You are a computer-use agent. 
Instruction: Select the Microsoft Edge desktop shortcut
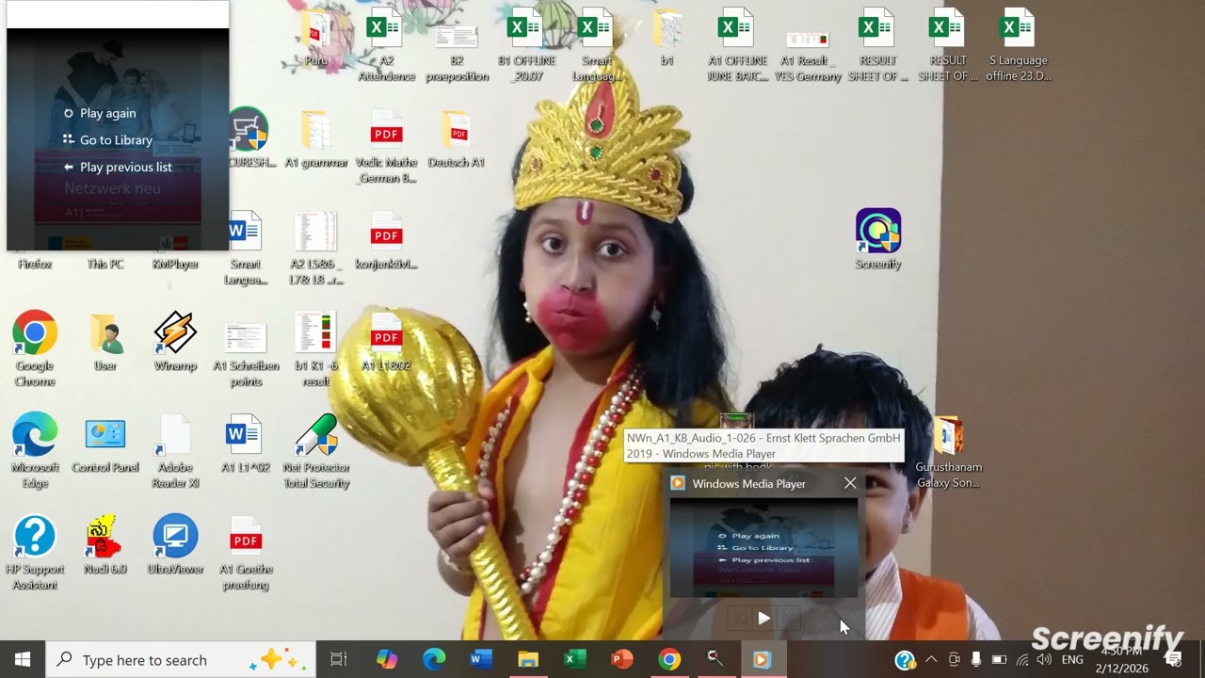coord(35,451)
